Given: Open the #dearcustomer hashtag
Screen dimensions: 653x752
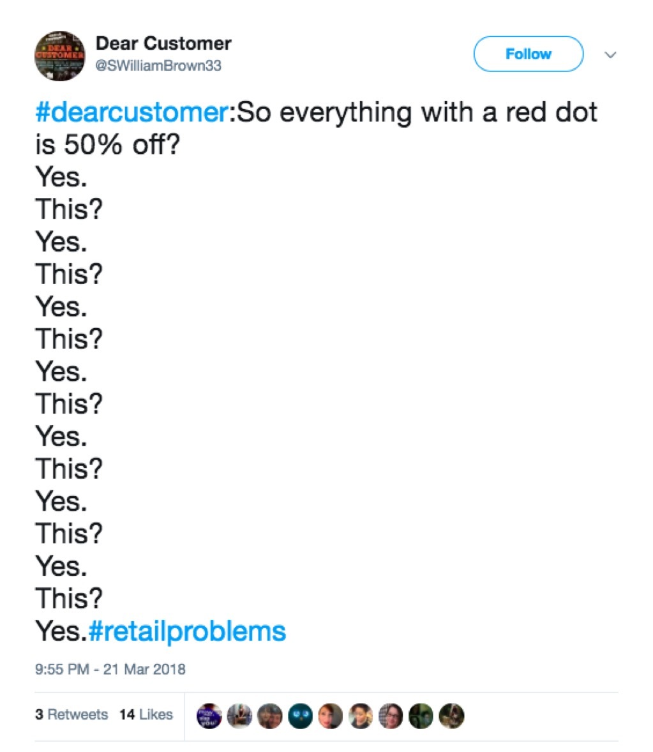Looking at the screenshot, I should pos(131,112).
